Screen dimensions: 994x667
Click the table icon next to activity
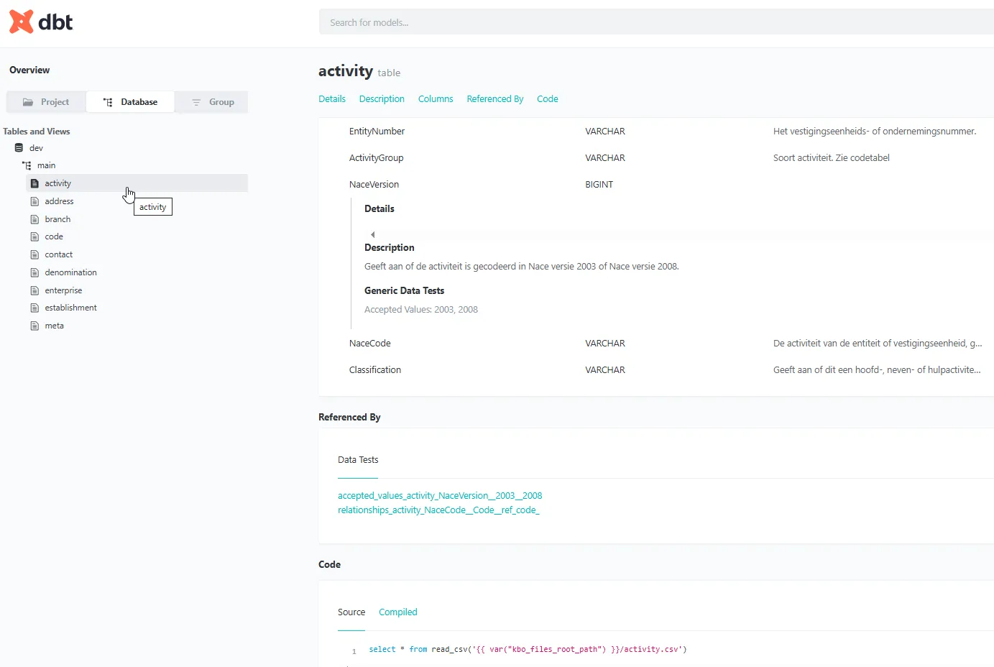coord(36,183)
